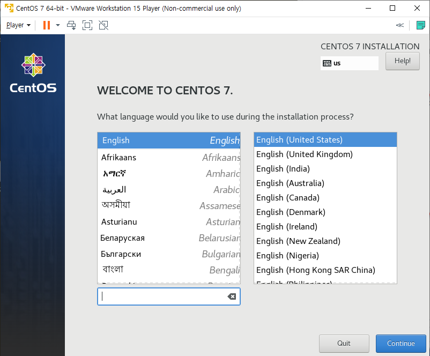This screenshot has width=430, height=356.
Task: Collapse toolbar with double chevron icon
Action: [x=400, y=25]
